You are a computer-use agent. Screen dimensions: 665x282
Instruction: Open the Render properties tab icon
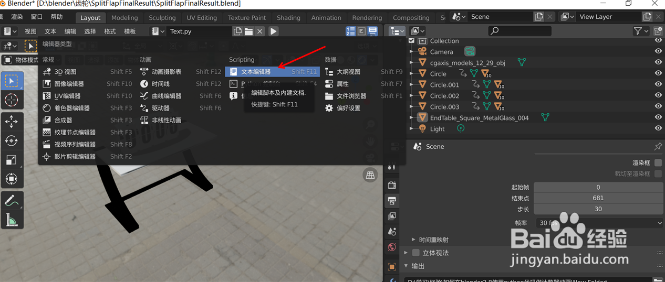392,186
